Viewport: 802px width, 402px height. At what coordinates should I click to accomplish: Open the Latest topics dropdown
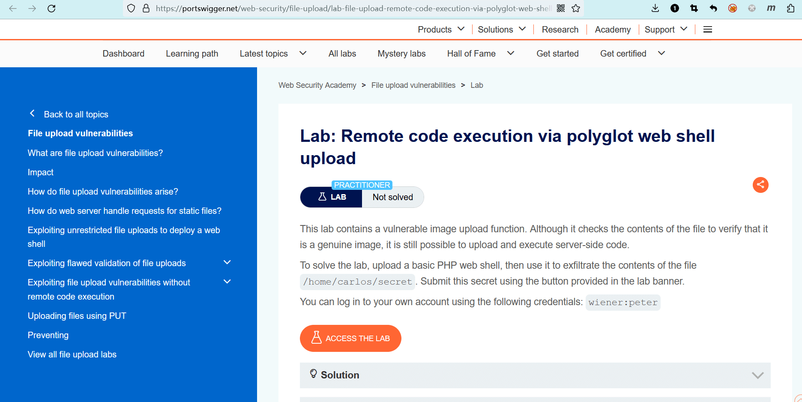pyautogui.click(x=273, y=54)
